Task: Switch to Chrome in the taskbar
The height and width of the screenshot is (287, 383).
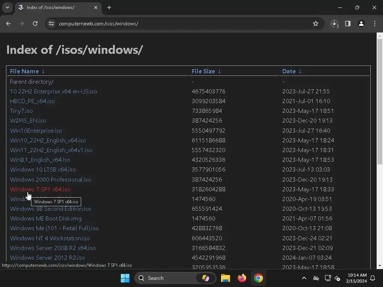Action: coord(258,278)
